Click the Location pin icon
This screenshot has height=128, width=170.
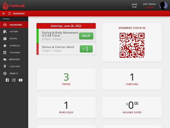pos(5,66)
